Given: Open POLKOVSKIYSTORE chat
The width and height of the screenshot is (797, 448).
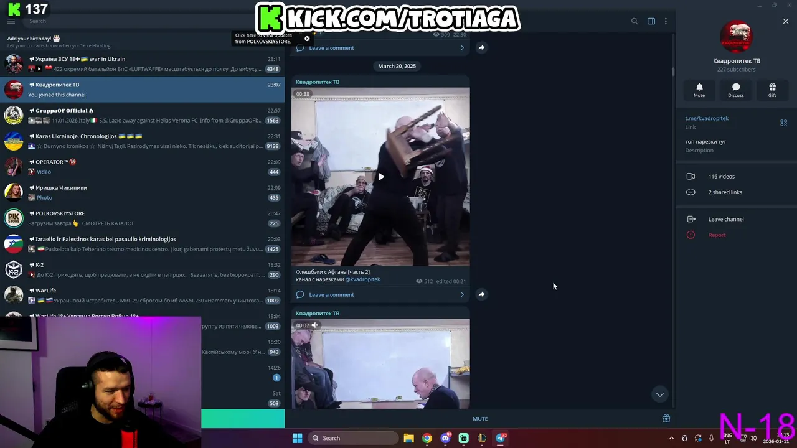Looking at the screenshot, I should tap(143, 218).
